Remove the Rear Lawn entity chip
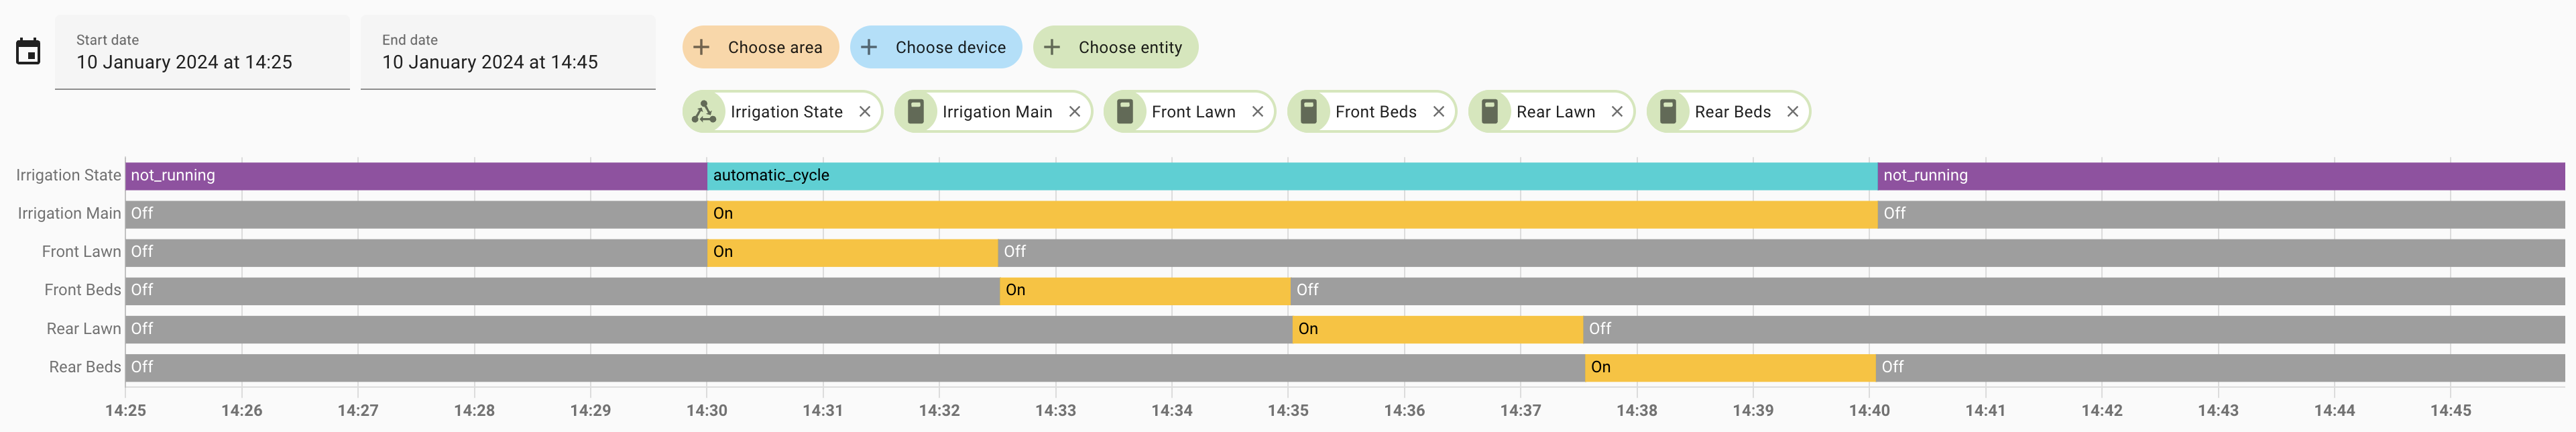 (1617, 112)
